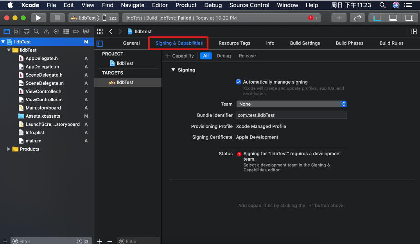
Task: Select the Release configuration filter
Action: coord(247,56)
